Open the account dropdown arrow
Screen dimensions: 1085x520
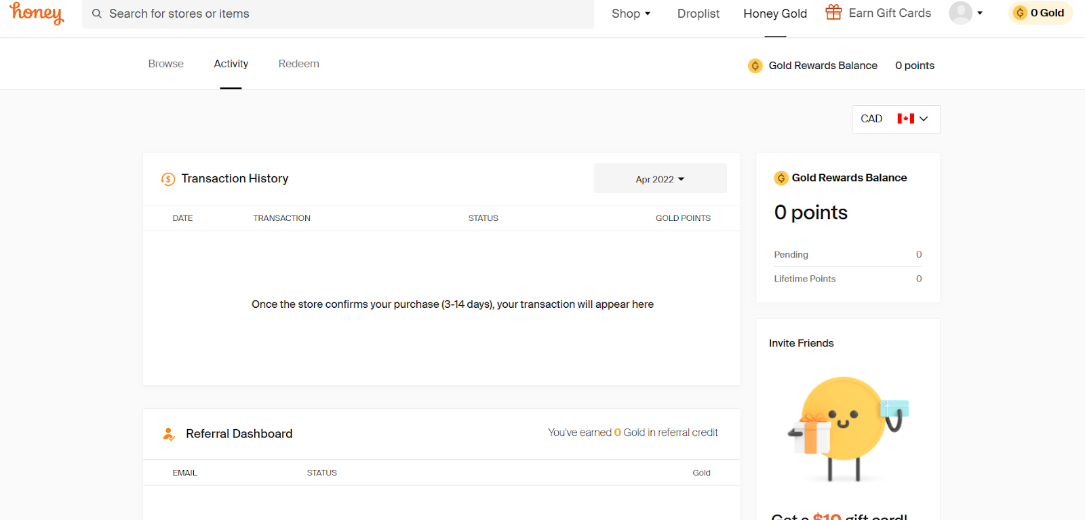pyautogui.click(x=980, y=13)
